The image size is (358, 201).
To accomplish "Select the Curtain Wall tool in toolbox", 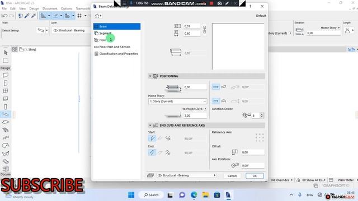I will pos(6,169).
